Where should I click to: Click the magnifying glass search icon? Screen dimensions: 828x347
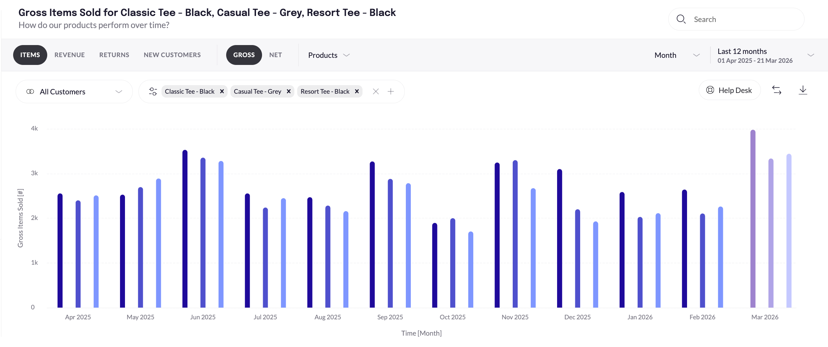coord(681,19)
